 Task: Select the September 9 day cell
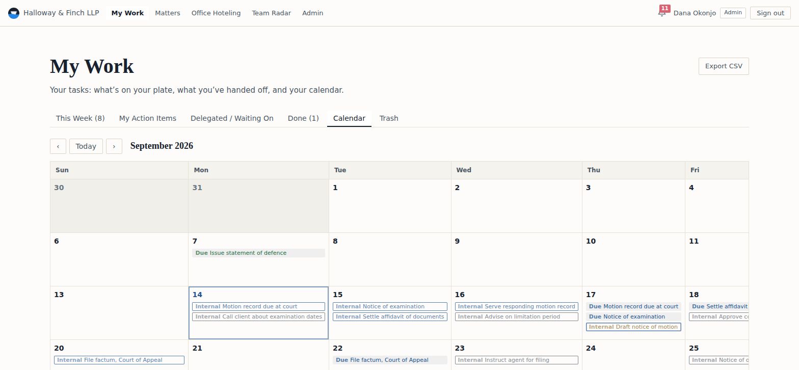point(517,259)
